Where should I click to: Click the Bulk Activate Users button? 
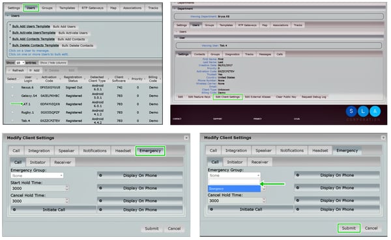pos(73,33)
